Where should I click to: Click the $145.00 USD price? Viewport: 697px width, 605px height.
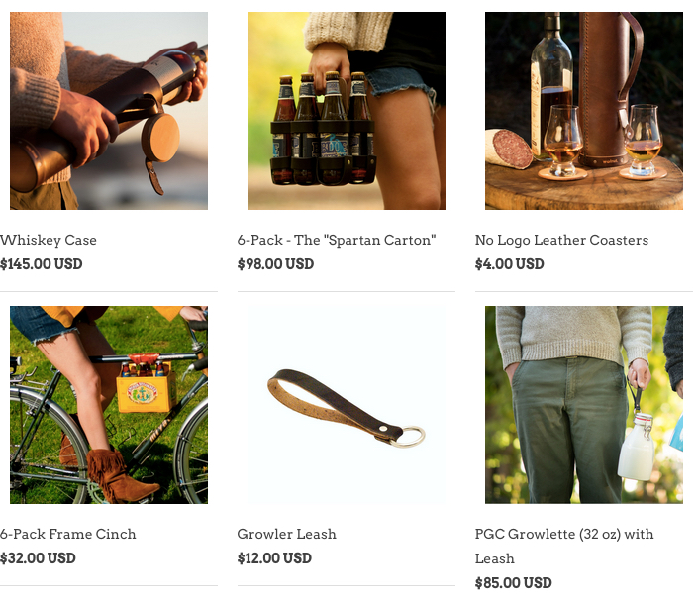(x=42, y=264)
